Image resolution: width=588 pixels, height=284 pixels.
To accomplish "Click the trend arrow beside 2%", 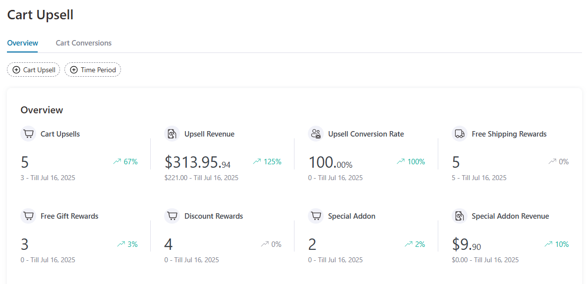I will coord(409,244).
